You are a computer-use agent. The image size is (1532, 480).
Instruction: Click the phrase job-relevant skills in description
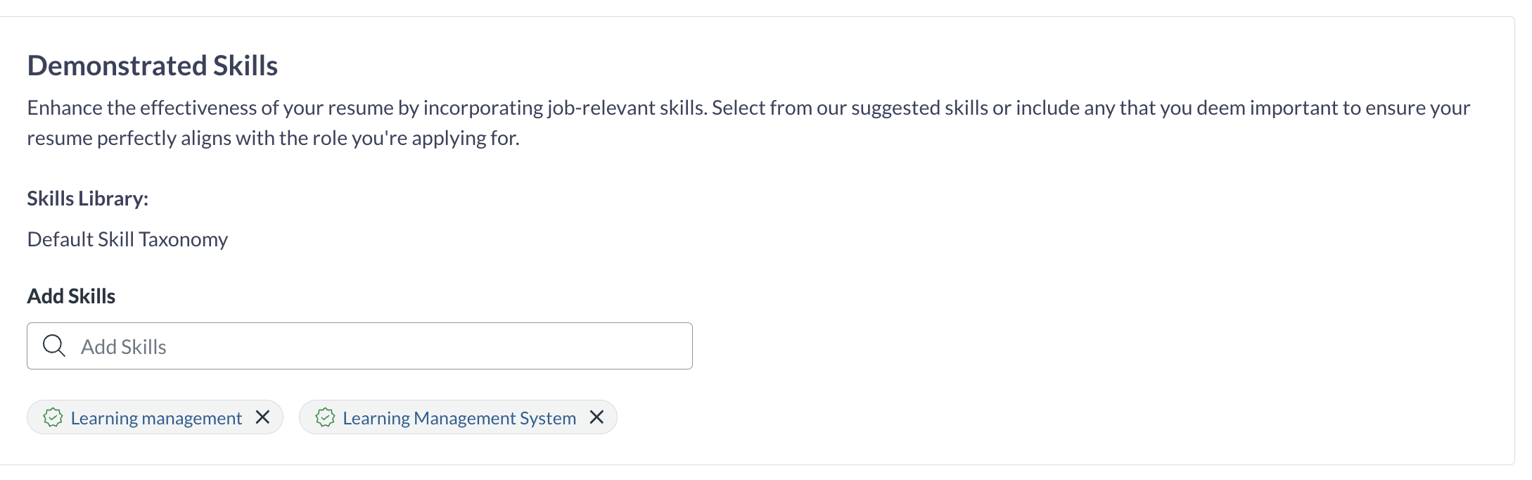[x=625, y=108]
